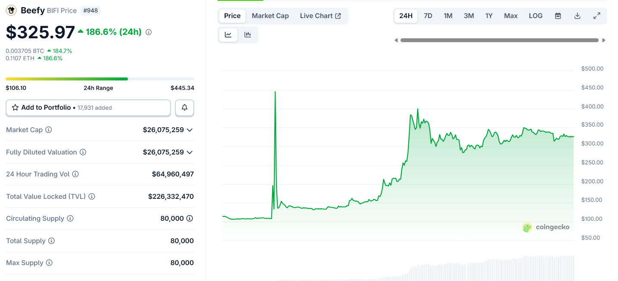
Task: Select the 1Y time range
Action: point(489,16)
